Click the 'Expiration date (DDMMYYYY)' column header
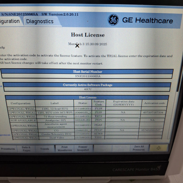 (124, 103)
